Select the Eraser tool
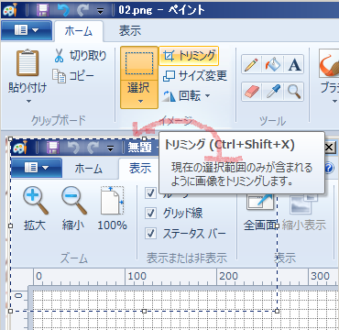 [x=251, y=91]
